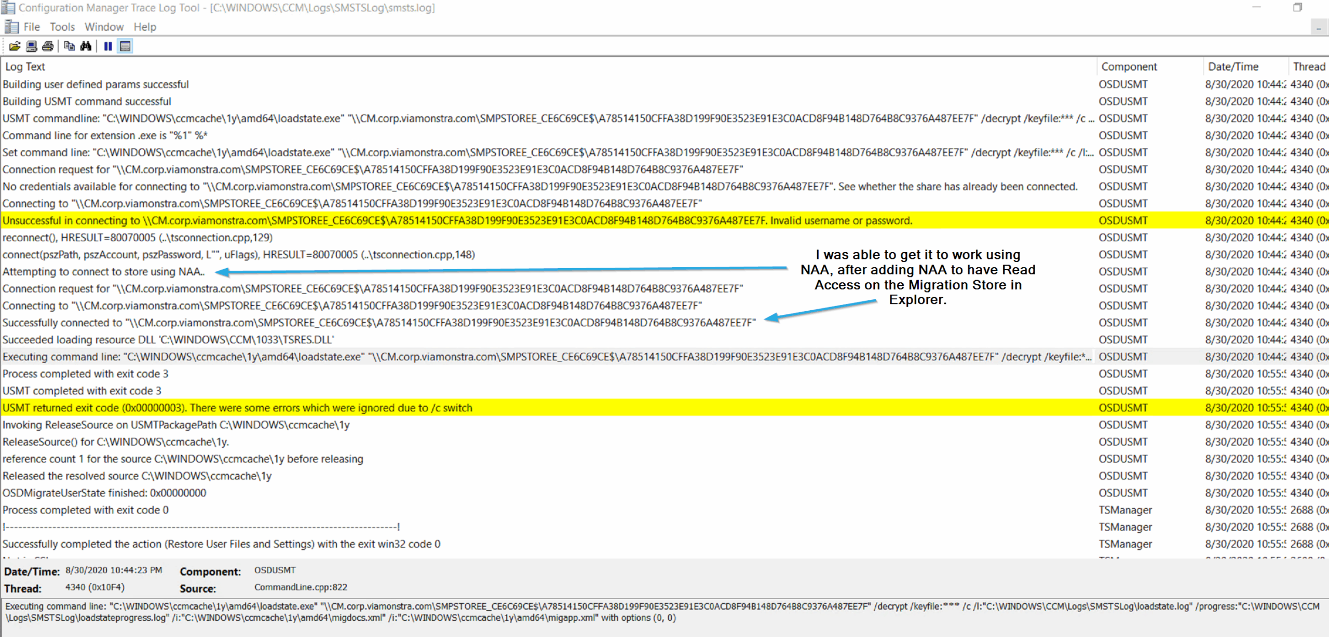1329x637 pixels.
Task: Select the 'Attempting to connect to store using NAA' row
Action: [104, 271]
